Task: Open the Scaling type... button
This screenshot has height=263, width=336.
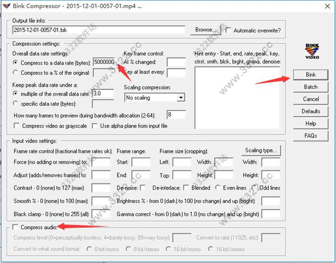Action: (x=261, y=151)
